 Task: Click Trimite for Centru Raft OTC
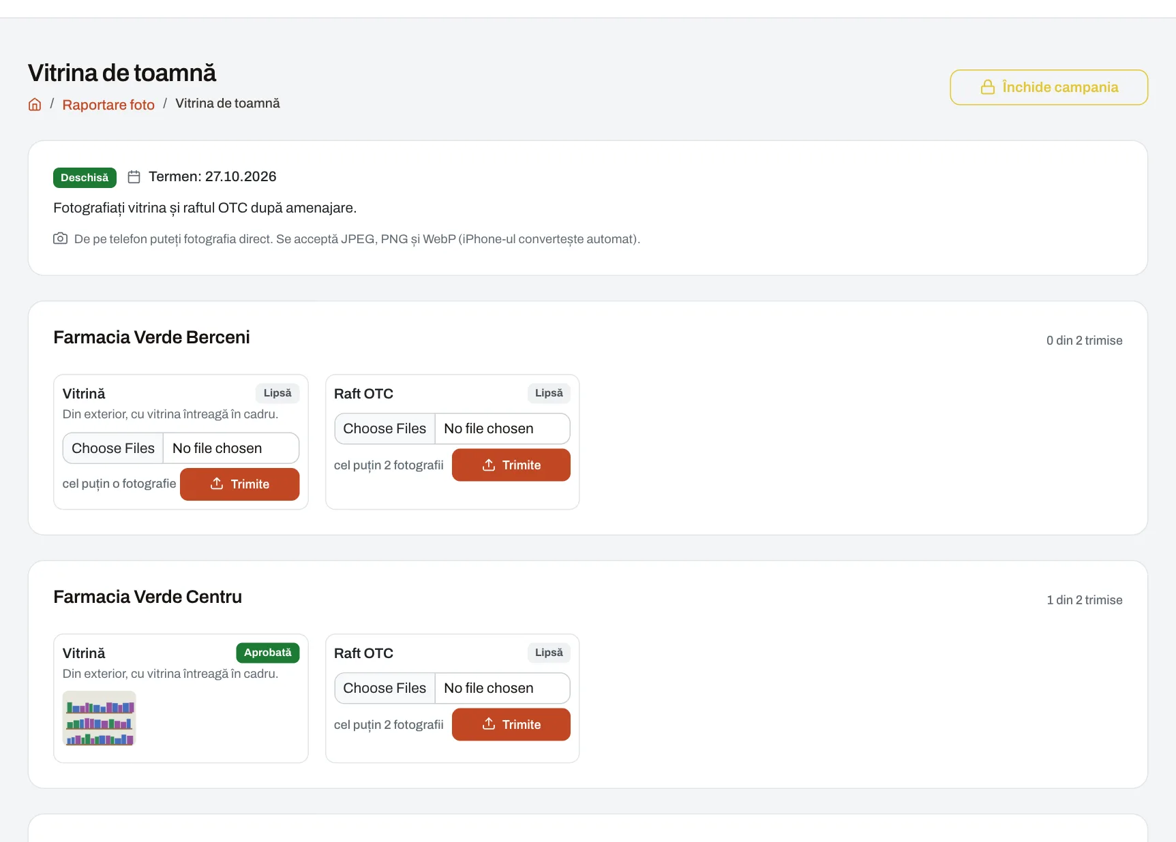coord(511,725)
